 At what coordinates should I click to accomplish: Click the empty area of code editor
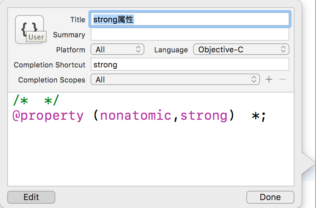point(151,155)
